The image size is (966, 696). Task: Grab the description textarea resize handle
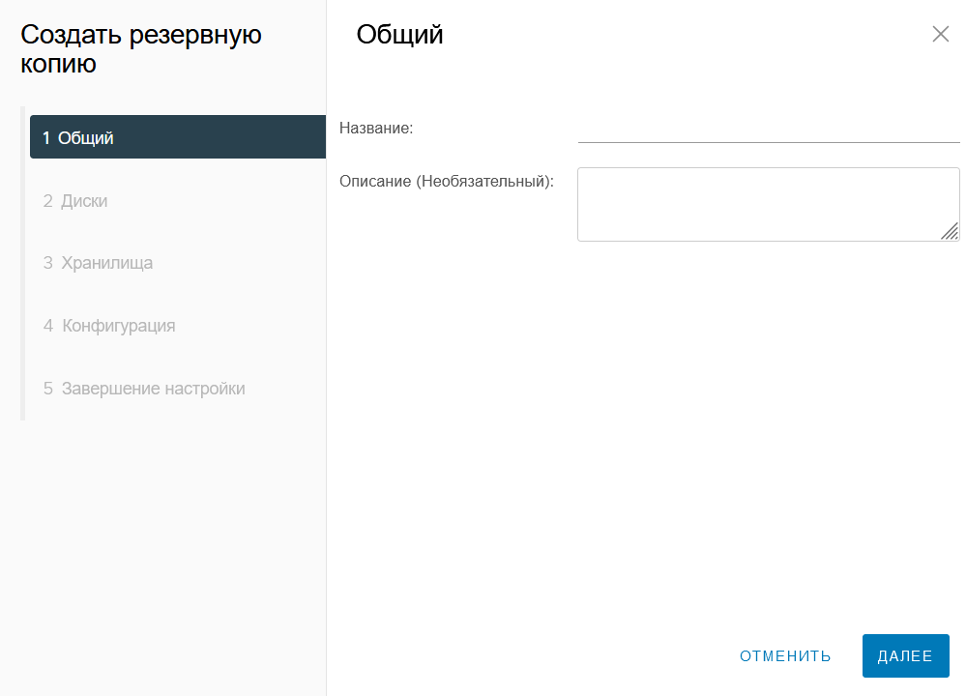950,231
